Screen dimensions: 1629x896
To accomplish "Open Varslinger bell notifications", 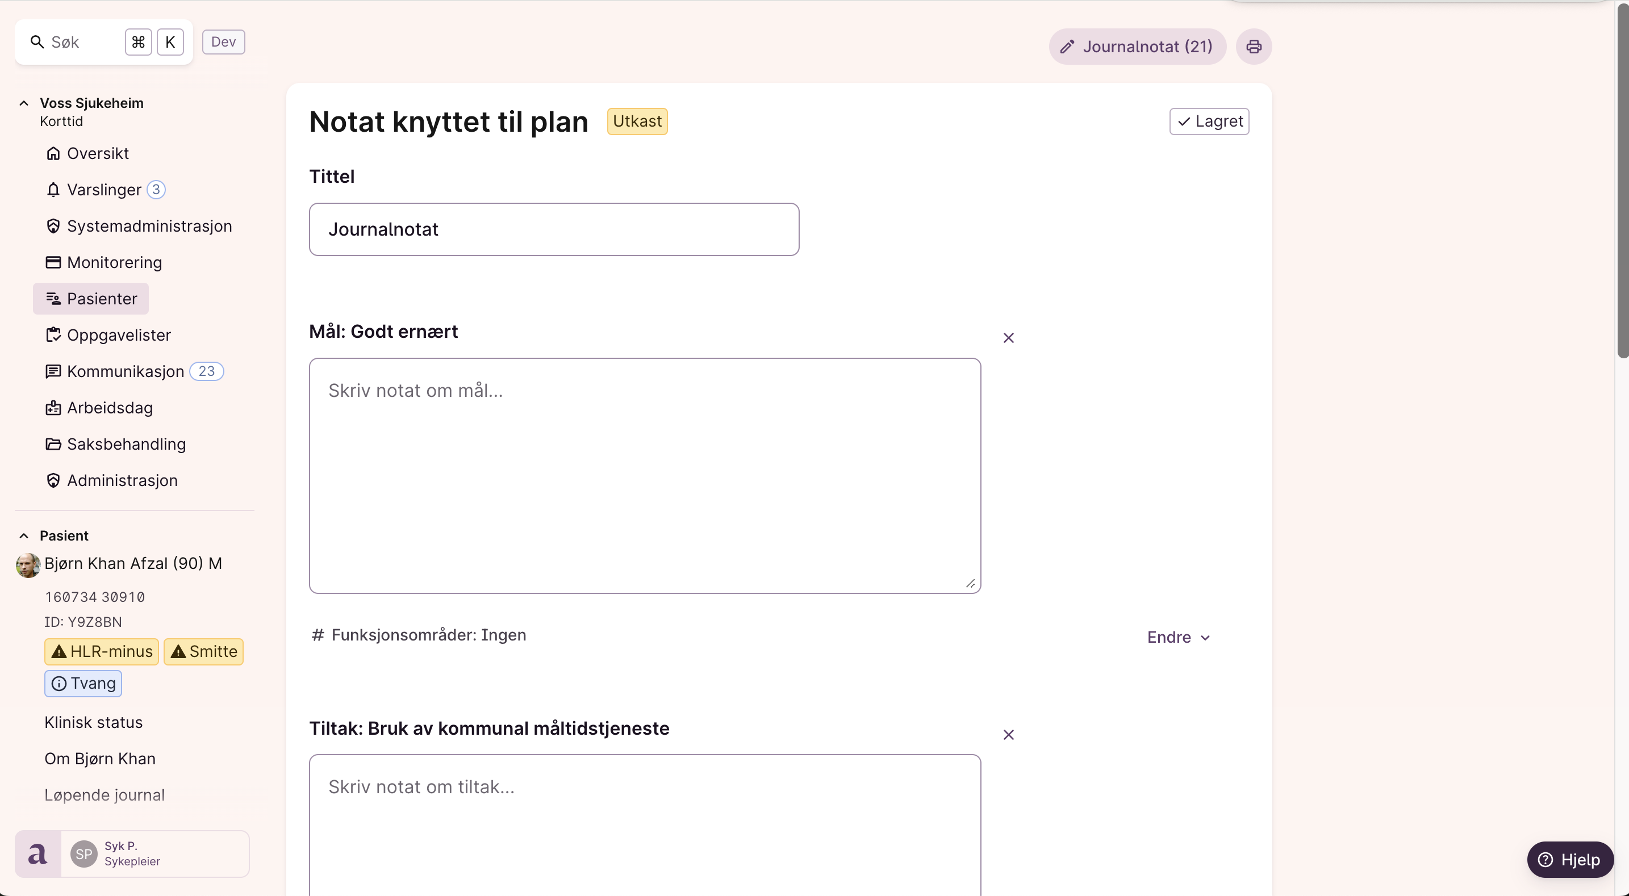I will pyautogui.click(x=104, y=190).
